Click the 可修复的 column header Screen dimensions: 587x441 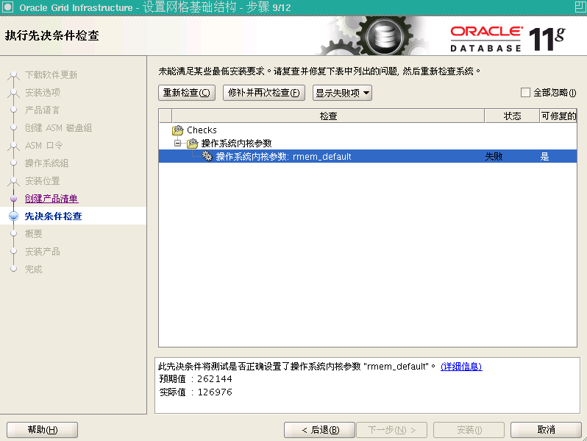(x=558, y=116)
